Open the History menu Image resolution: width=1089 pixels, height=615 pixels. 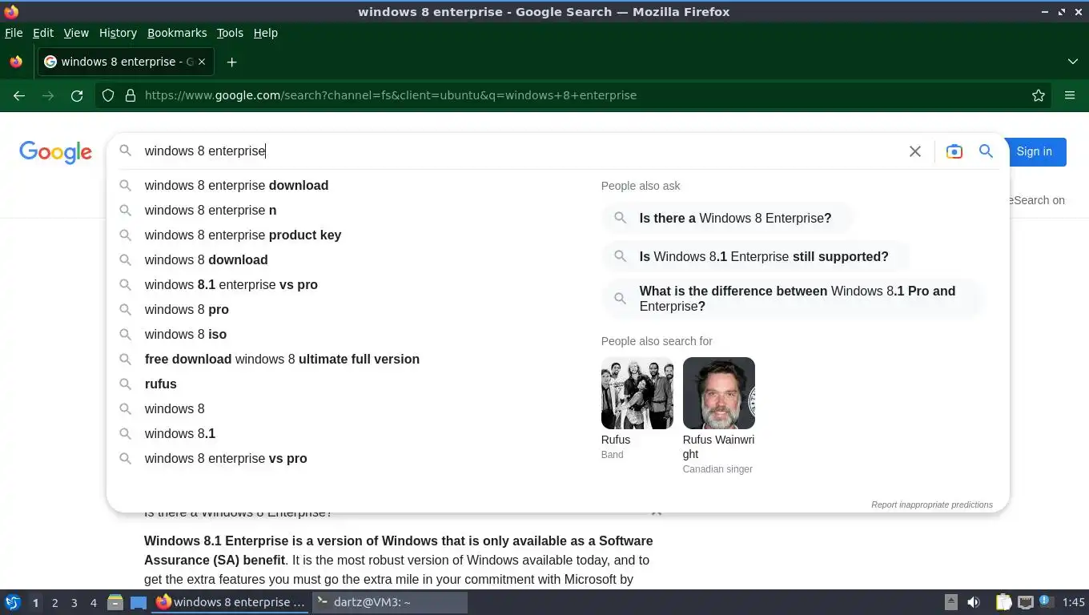tap(118, 33)
